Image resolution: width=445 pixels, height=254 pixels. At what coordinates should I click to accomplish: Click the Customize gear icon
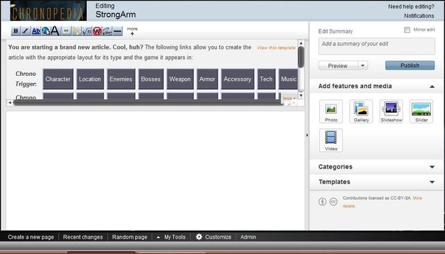199,237
